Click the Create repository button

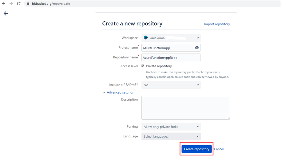(196, 149)
